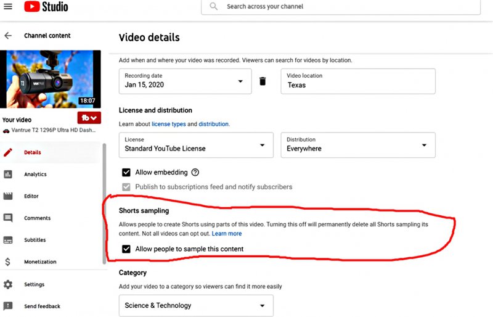
Task: Open Settings gear in sidebar
Action: click(8, 284)
